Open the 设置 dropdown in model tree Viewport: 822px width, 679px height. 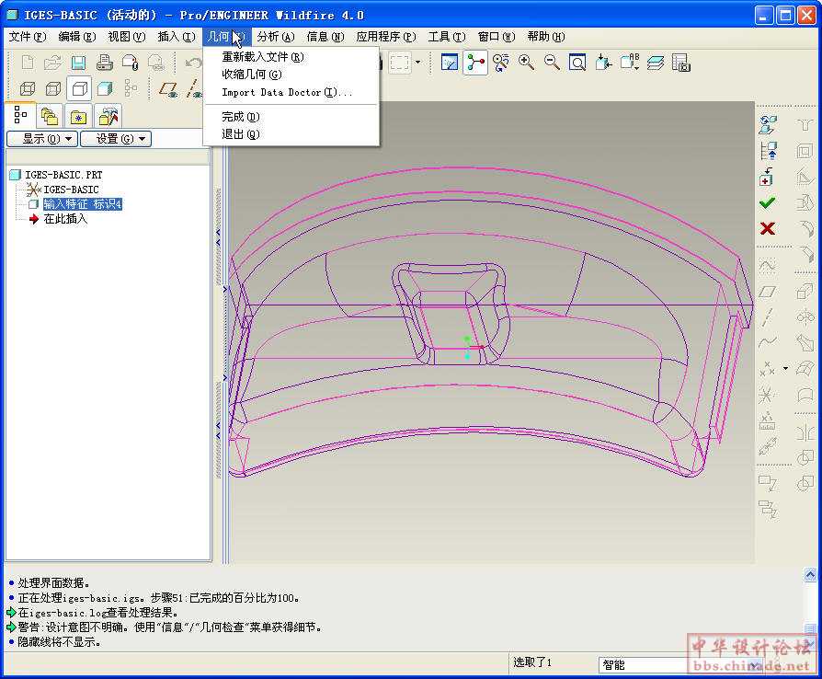click(116, 139)
